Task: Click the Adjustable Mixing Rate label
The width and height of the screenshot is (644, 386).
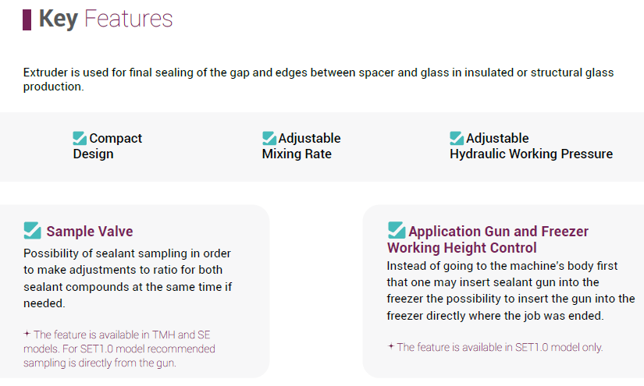Action: point(301,146)
